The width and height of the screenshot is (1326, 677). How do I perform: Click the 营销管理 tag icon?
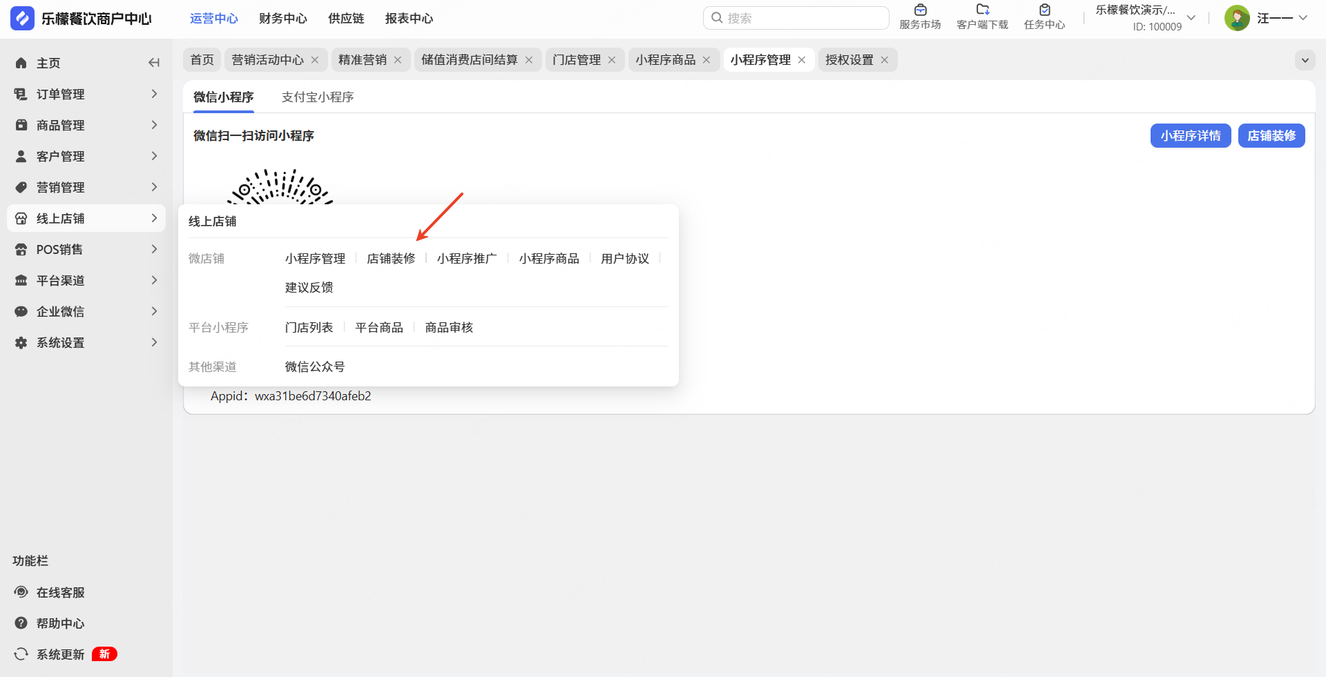(x=21, y=187)
